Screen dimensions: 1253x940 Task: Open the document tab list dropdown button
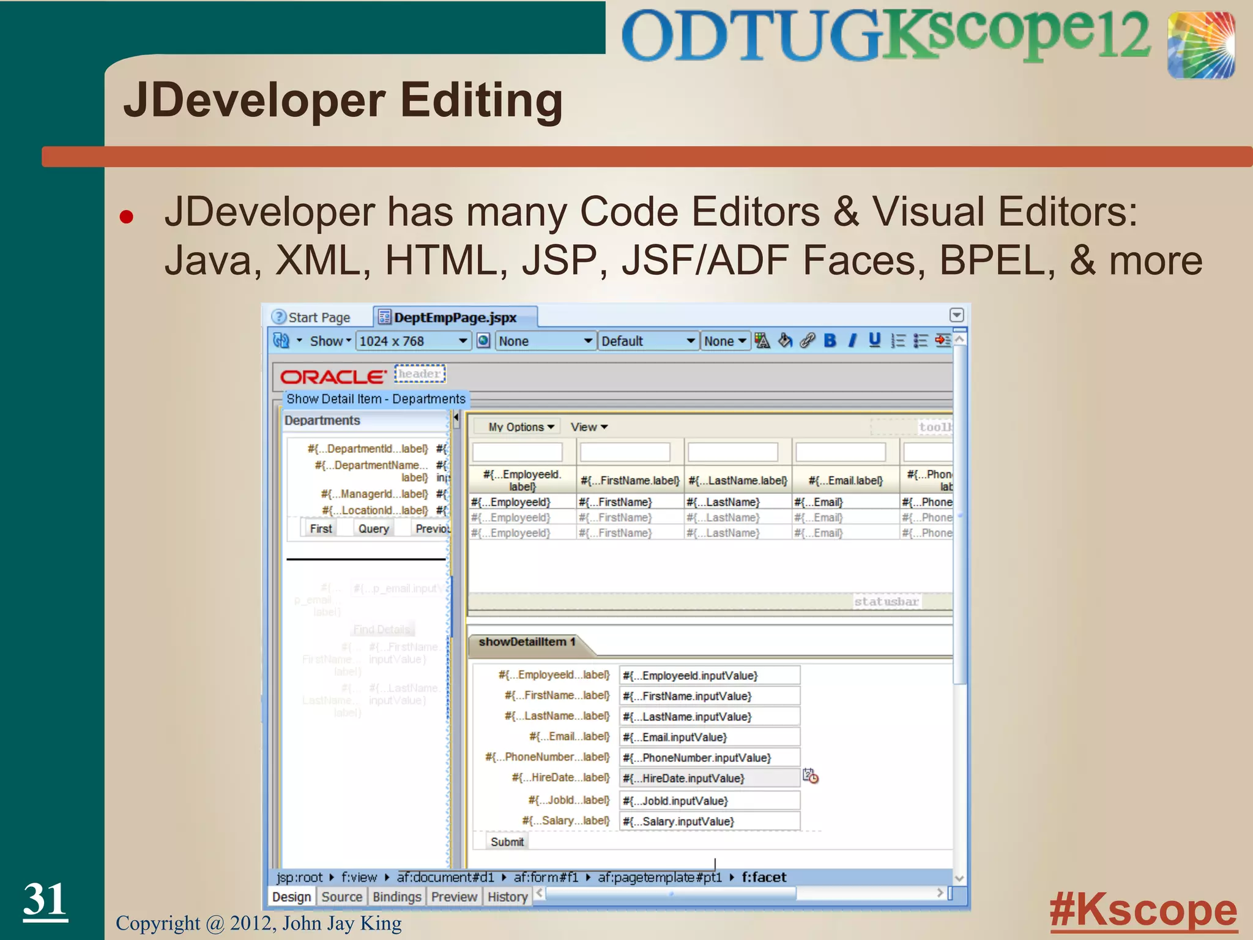[957, 315]
